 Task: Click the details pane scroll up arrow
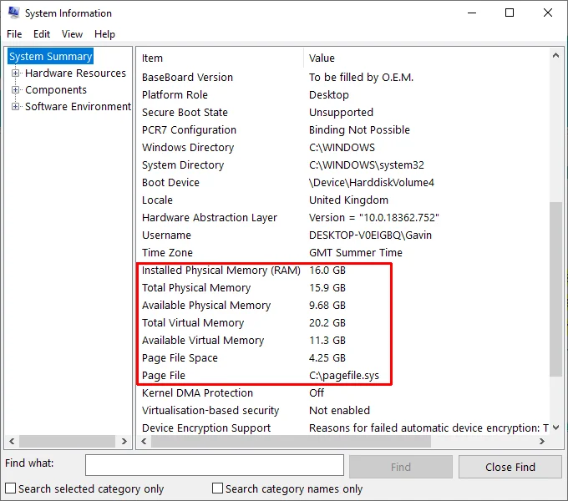tap(555, 55)
